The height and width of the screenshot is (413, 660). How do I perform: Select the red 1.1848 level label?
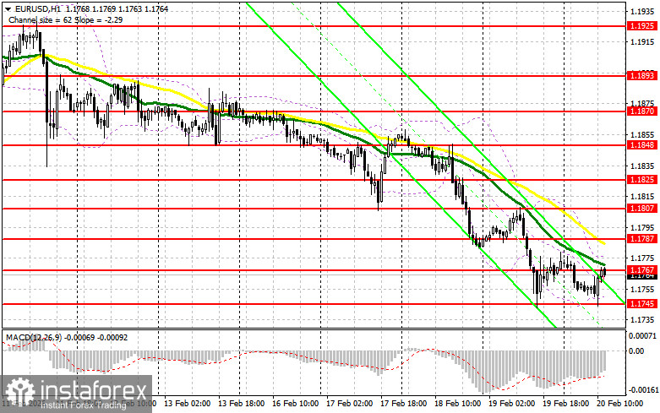[x=642, y=144]
